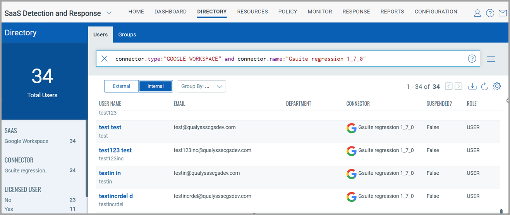Download the user list
Image resolution: width=510 pixels, height=215 pixels.
click(472, 86)
